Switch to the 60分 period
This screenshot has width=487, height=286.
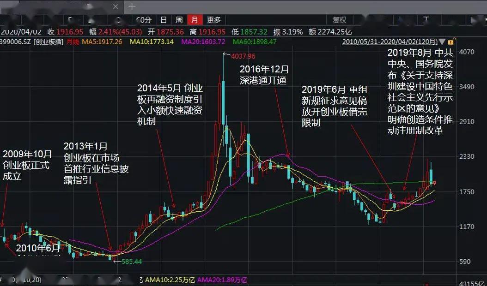tap(144, 20)
